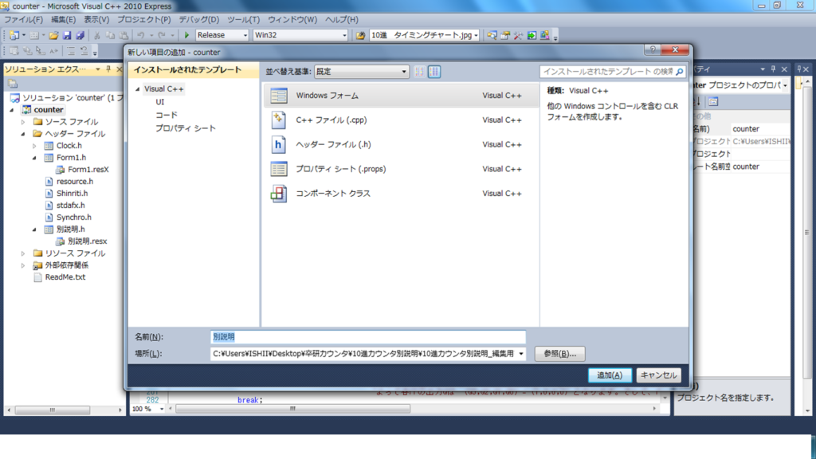Open Properties Window toolbar icon
Viewport: 816px width, 459px height.
(505, 35)
